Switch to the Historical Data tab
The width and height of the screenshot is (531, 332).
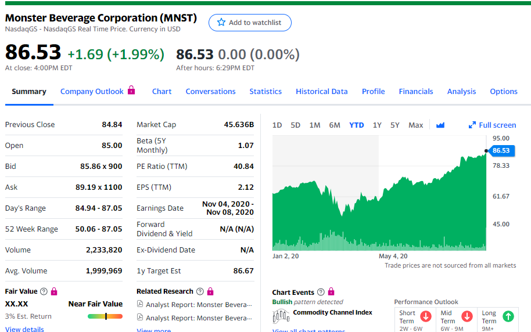tap(321, 91)
